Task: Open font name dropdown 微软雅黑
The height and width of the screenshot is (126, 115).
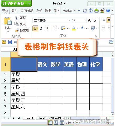Action: point(69,20)
